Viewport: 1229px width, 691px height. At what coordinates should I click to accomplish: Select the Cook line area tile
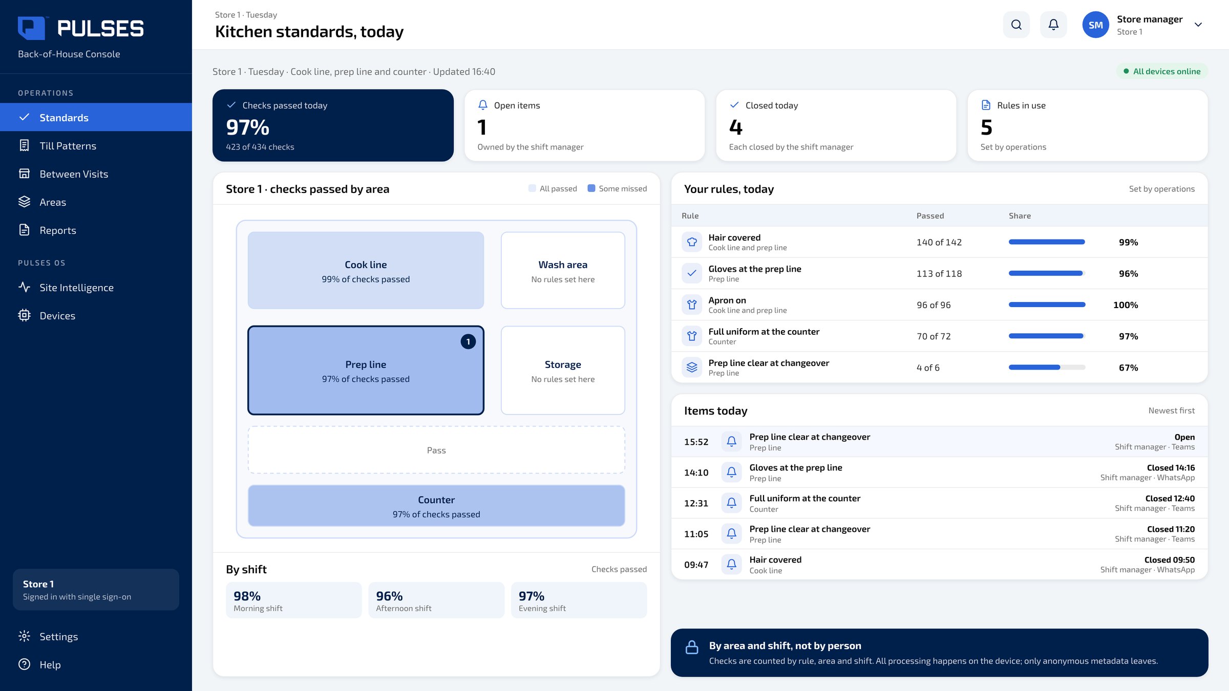point(366,270)
